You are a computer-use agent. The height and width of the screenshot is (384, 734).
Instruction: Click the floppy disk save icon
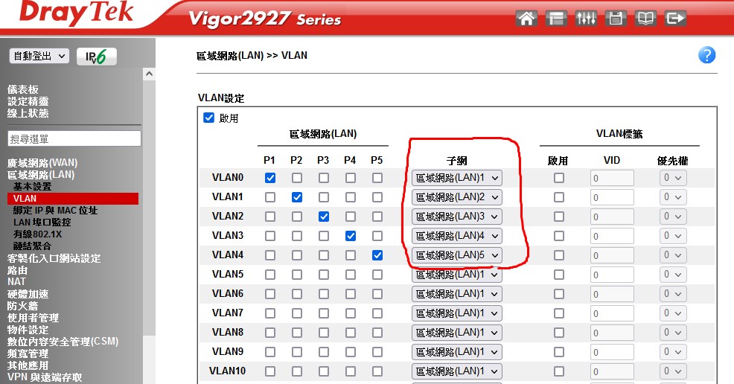pos(616,19)
